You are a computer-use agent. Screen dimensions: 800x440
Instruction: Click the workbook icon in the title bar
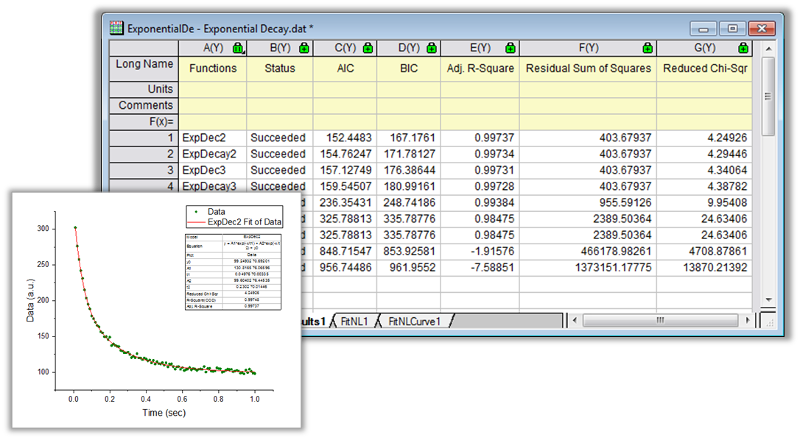[x=117, y=29]
